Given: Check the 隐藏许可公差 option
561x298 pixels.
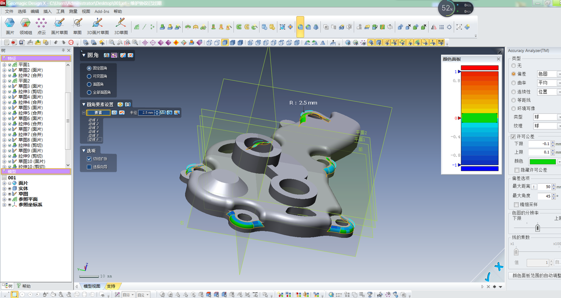Looking at the screenshot, I should pos(517,170).
